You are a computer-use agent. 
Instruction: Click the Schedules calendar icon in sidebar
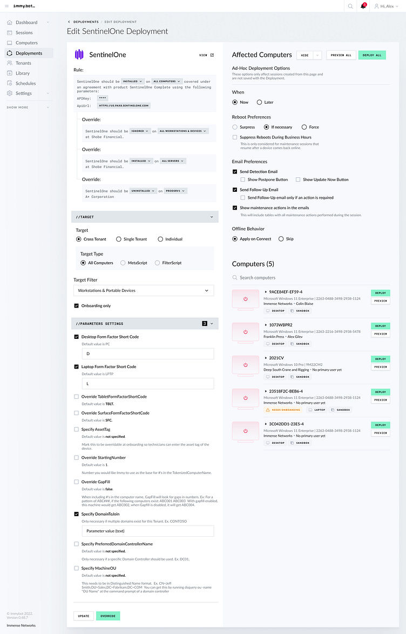click(10, 83)
